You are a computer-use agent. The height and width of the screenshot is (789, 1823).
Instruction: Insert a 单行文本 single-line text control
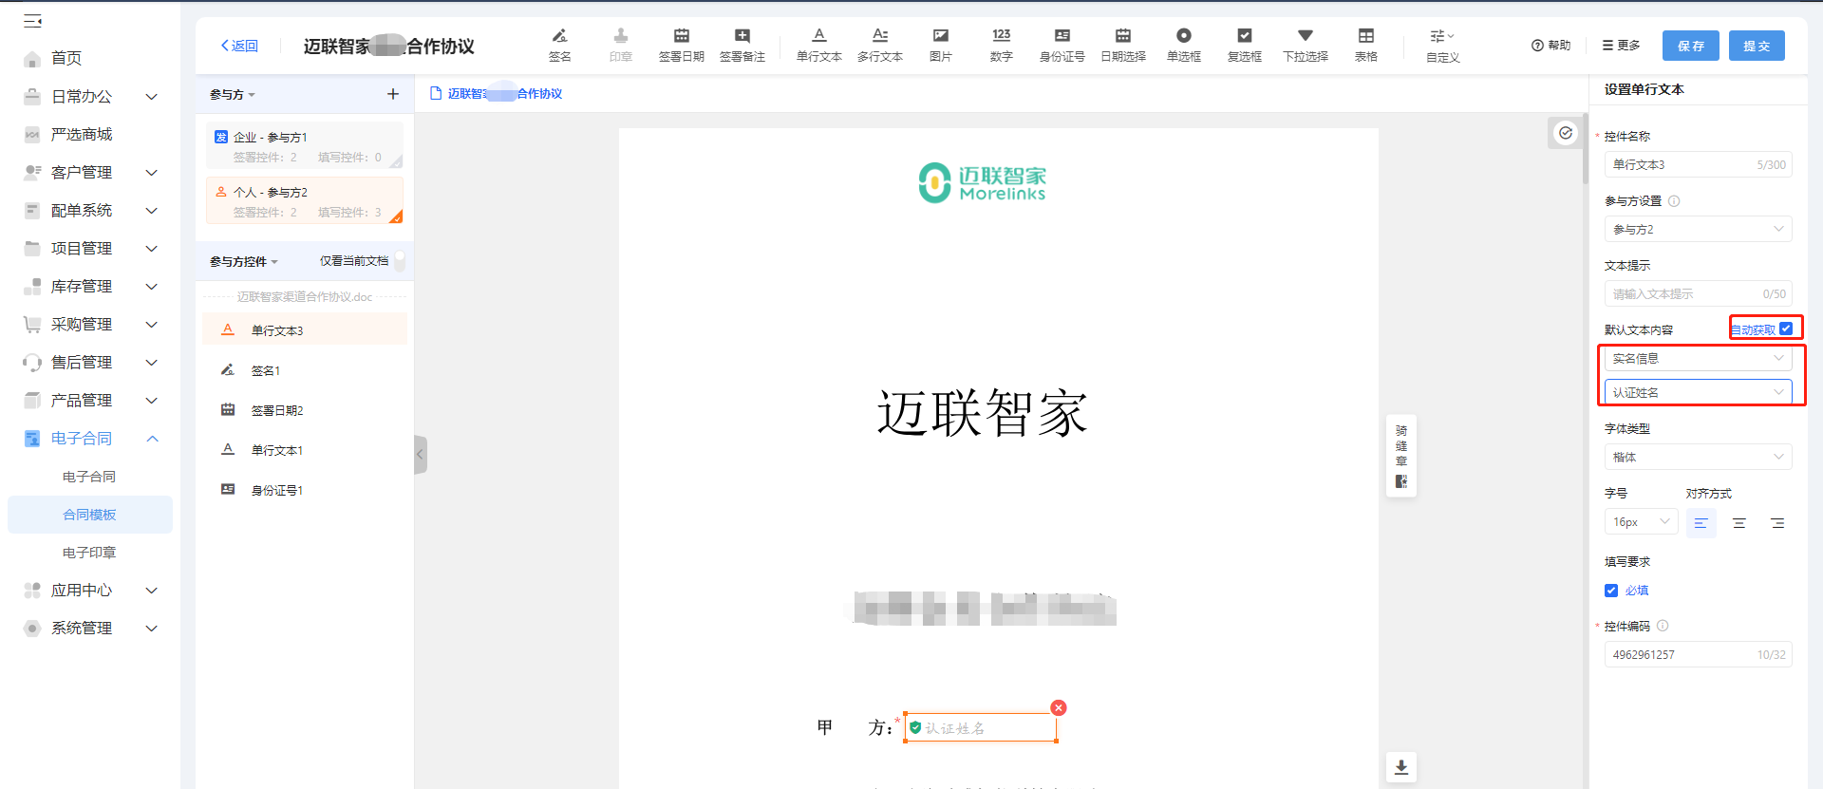point(819,45)
